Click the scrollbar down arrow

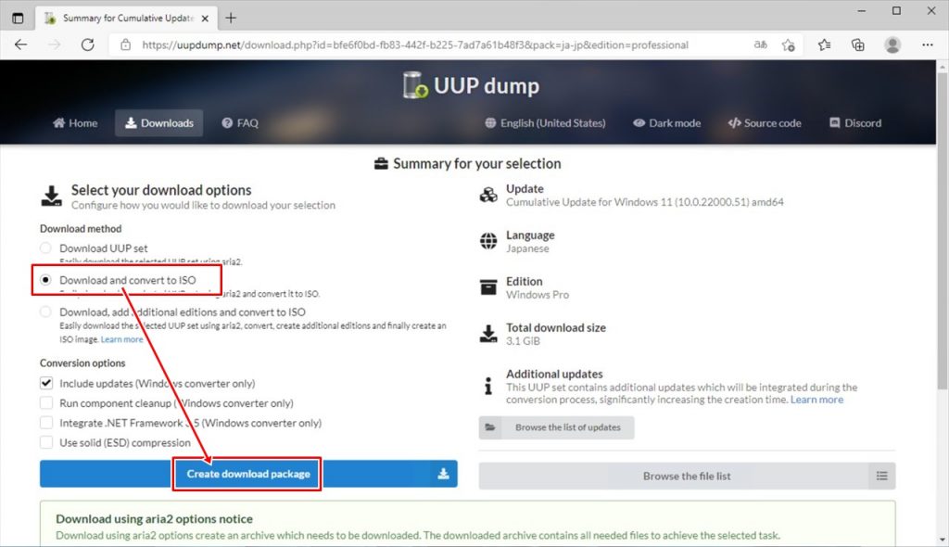942,540
